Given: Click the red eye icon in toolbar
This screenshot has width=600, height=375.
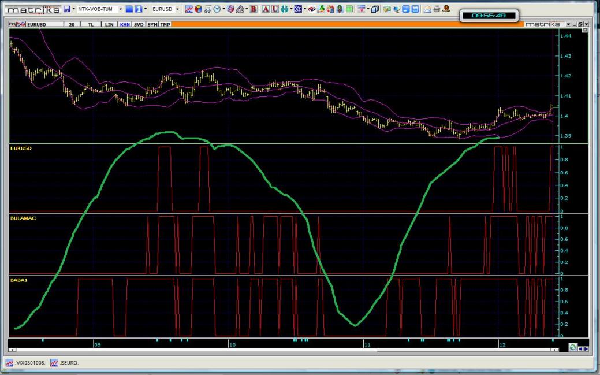Looking at the screenshot, I should pyautogui.click(x=312, y=9).
